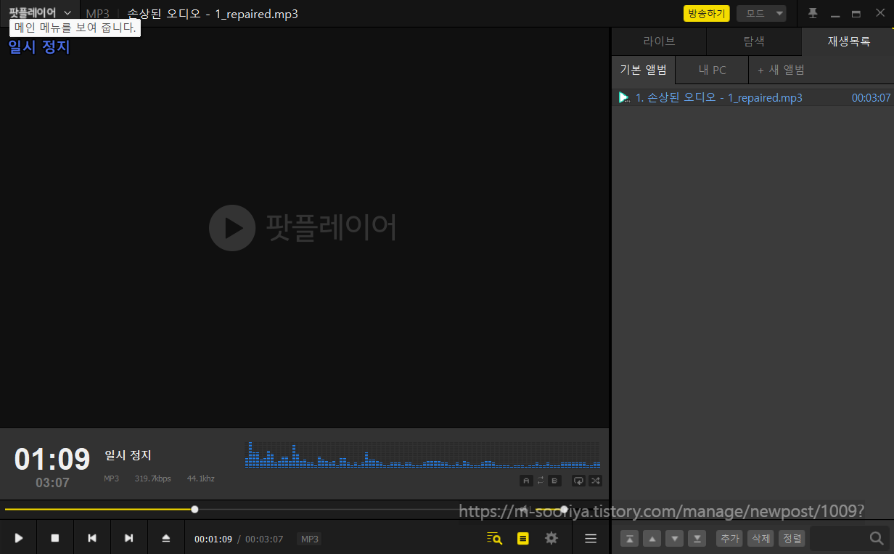Open a file with the eject icon
894x554 pixels.
[x=166, y=538]
